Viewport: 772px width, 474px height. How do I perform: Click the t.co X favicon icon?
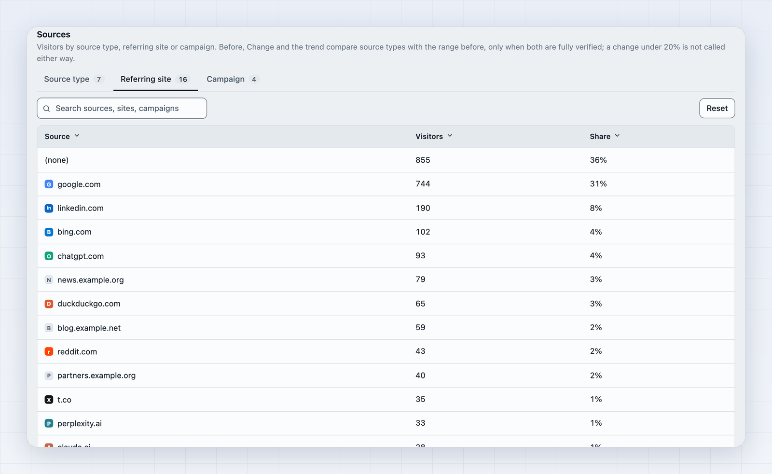click(49, 400)
